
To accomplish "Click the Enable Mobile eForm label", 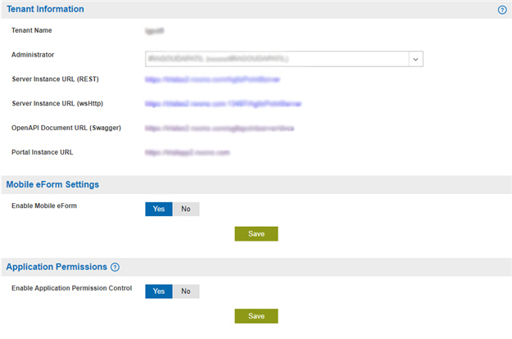I will point(44,206).
